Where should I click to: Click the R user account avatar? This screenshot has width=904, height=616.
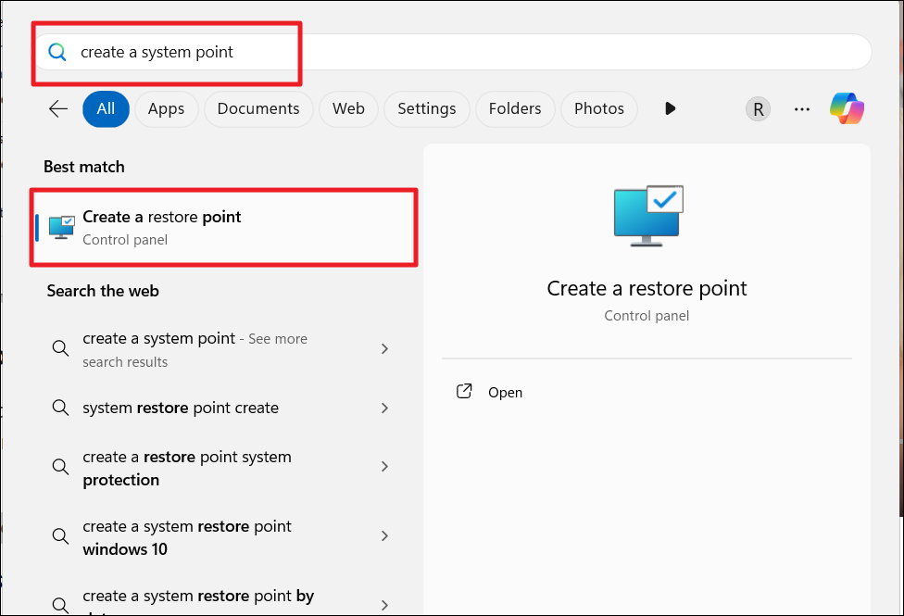pos(758,109)
